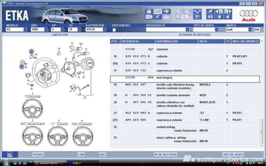Image resolution: width=266 pixels, height=166 pixels.
Task: Click the jump-to-first arrow icon
Action: 219,17
